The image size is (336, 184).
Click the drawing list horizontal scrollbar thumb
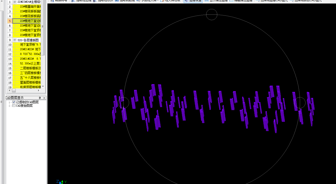click(14, 91)
